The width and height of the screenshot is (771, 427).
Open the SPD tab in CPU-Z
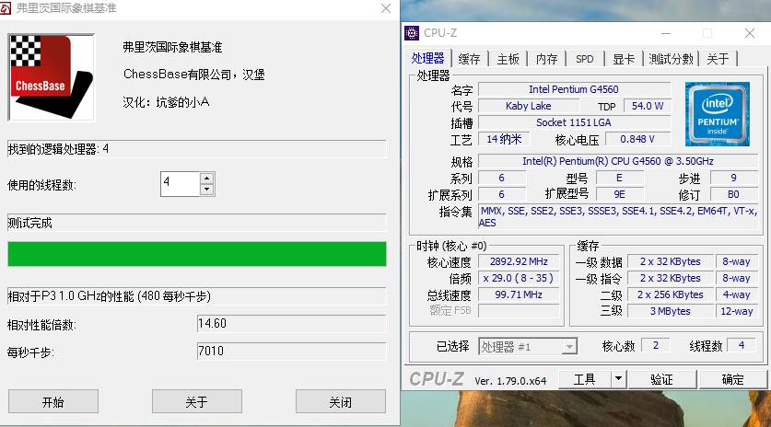point(585,59)
